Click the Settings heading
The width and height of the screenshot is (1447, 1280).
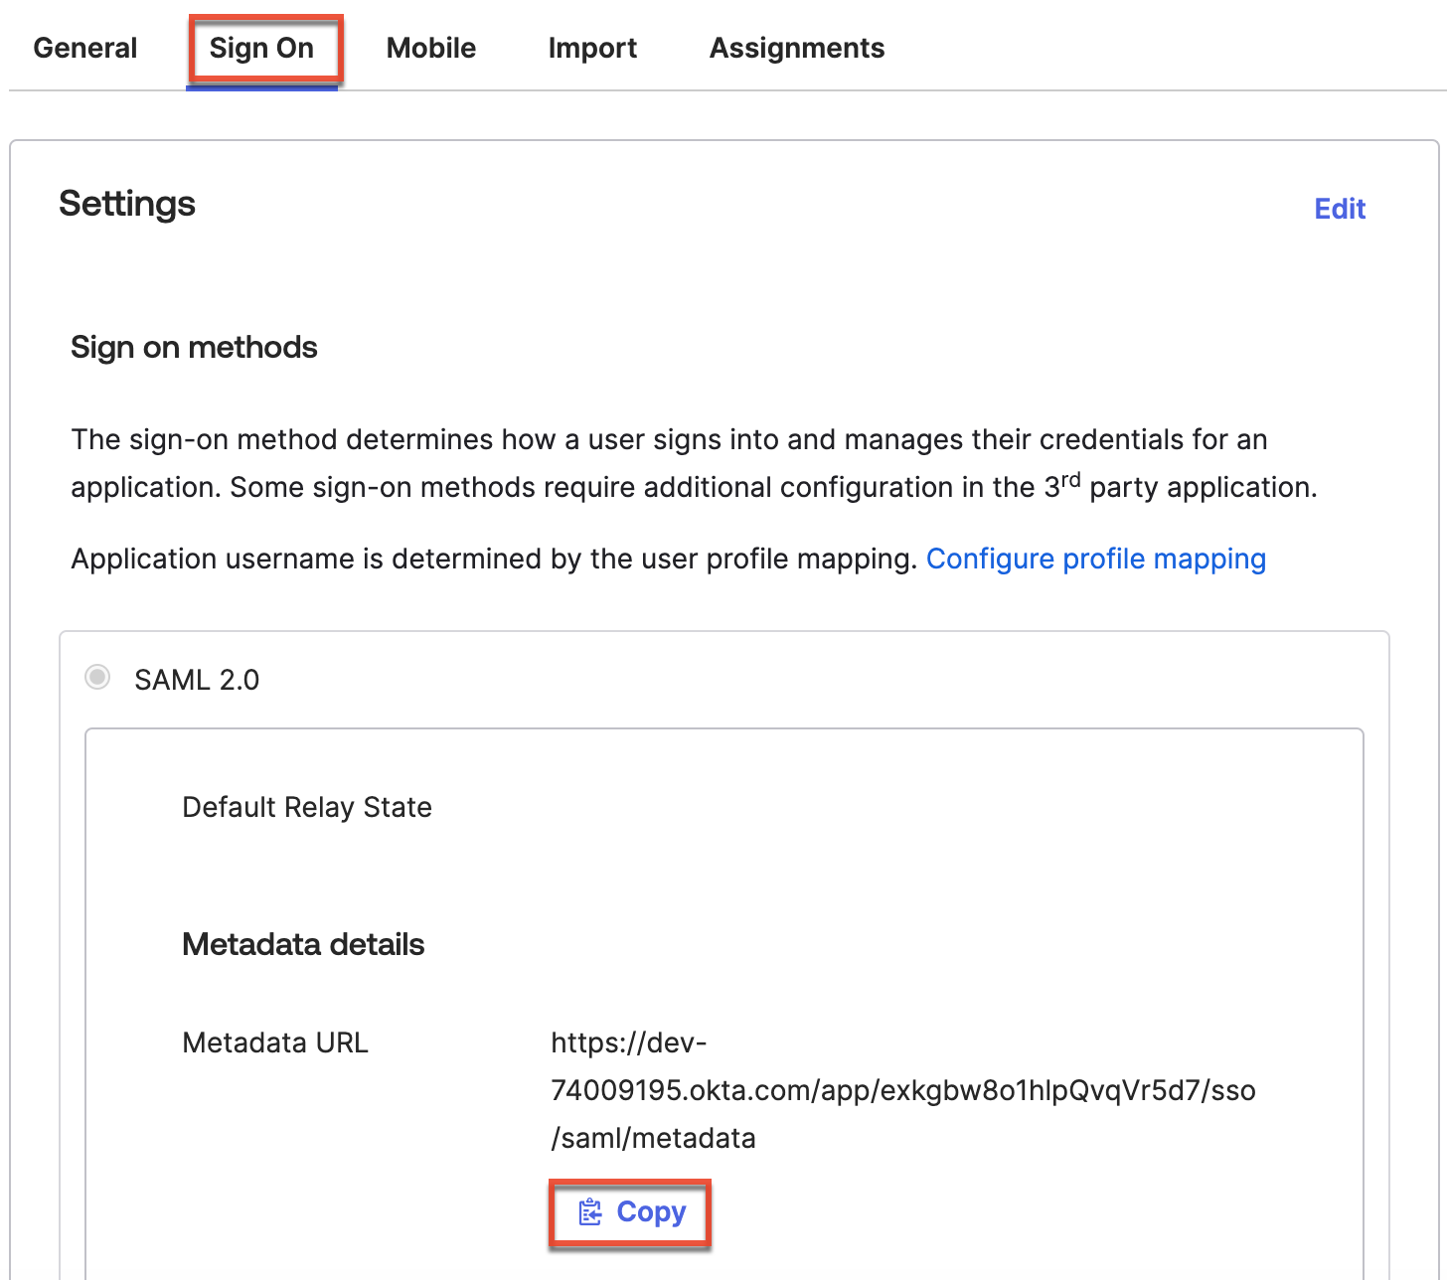click(x=127, y=204)
